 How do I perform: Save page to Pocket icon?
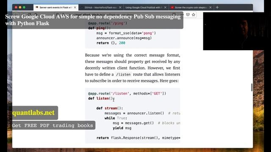[x=188, y=15]
